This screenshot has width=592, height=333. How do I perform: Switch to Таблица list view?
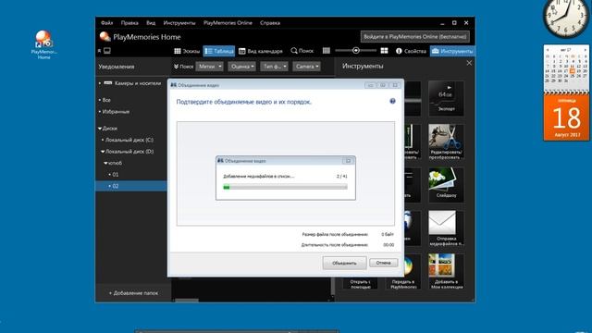pyautogui.click(x=219, y=51)
